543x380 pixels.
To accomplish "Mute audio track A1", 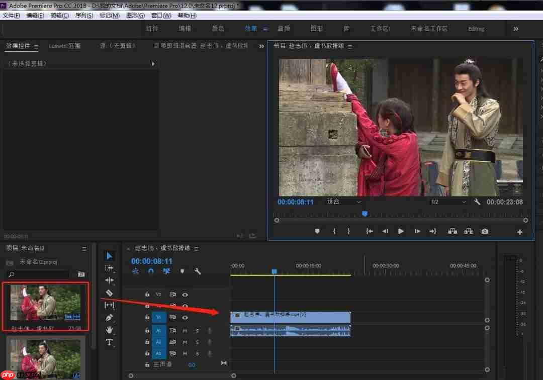I will point(186,330).
